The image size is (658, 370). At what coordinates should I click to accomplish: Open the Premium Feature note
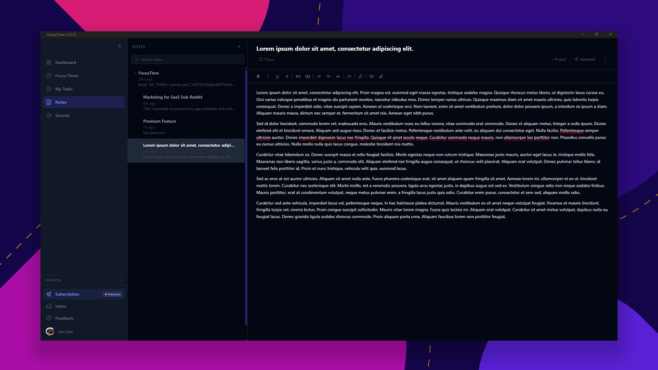(186, 127)
